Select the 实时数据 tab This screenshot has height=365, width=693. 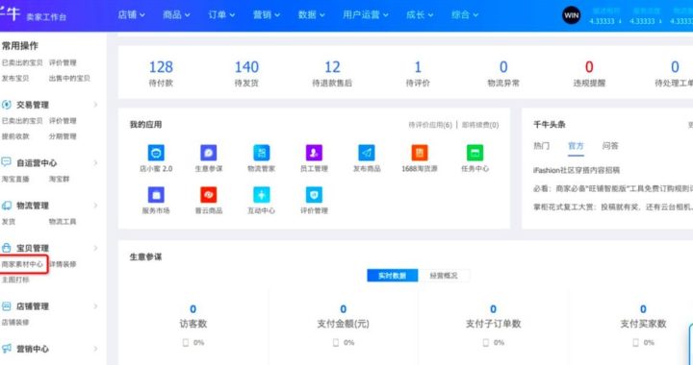(393, 276)
